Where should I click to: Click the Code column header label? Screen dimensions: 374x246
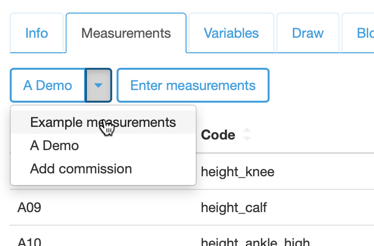[x=218, y=135]
